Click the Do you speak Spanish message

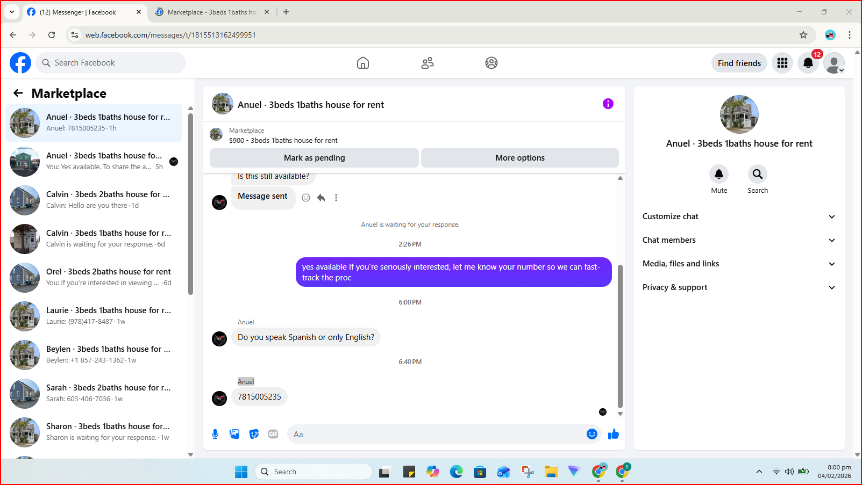[306, 337]
